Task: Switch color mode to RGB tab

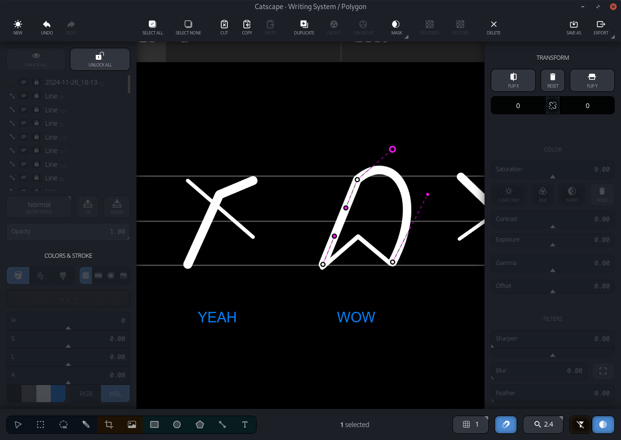Action: (86, 394)
